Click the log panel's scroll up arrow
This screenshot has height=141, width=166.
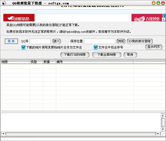click(x=163, y=115)
